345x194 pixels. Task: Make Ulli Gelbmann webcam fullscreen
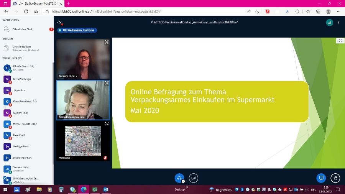(x=107, y=83)
